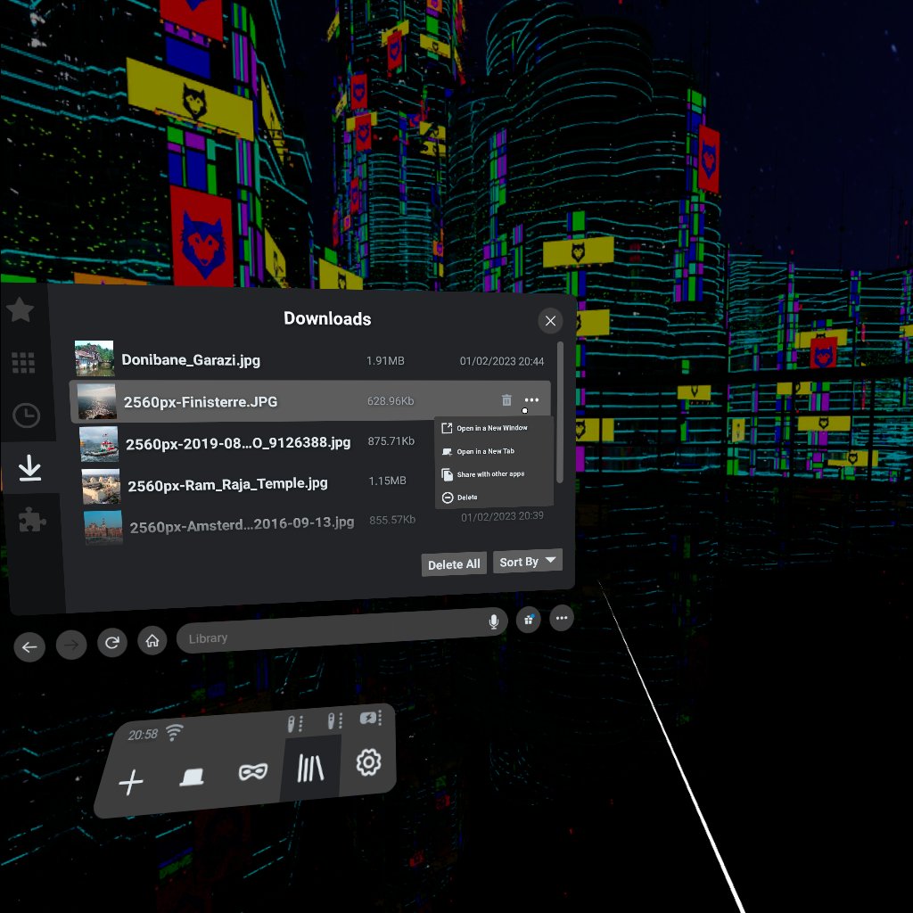Open the History clock panel
Screen dimensions: 913x913
coord(26,415)
